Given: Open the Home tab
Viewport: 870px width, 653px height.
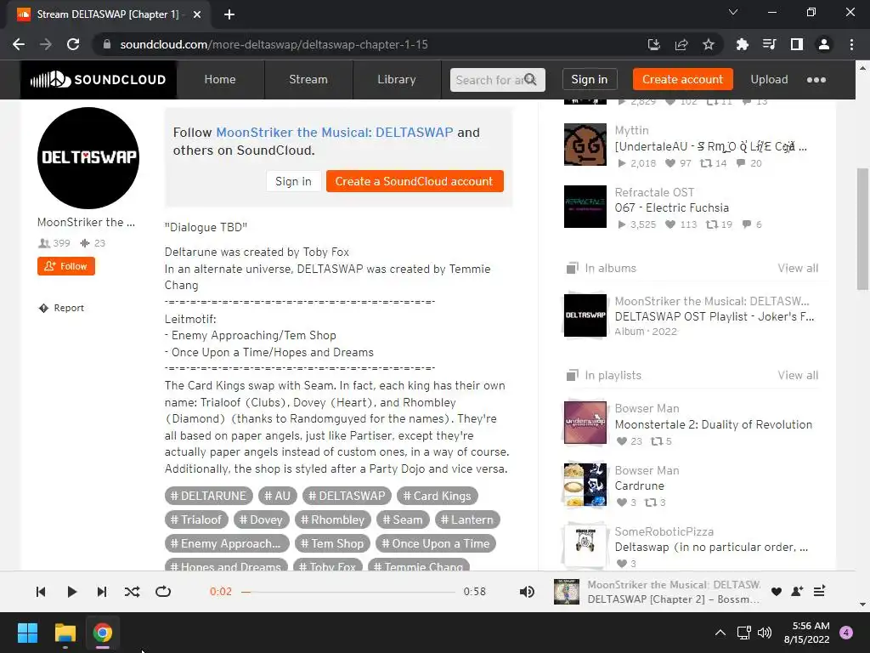Looking at the screenshot, I should pos(220,79).
